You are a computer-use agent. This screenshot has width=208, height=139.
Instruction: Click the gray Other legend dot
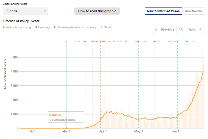point(102,27)
